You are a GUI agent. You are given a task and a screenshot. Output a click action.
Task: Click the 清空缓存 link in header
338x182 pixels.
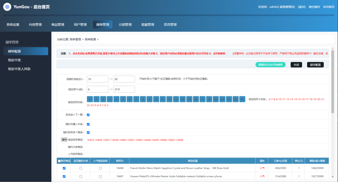(314, 7)
